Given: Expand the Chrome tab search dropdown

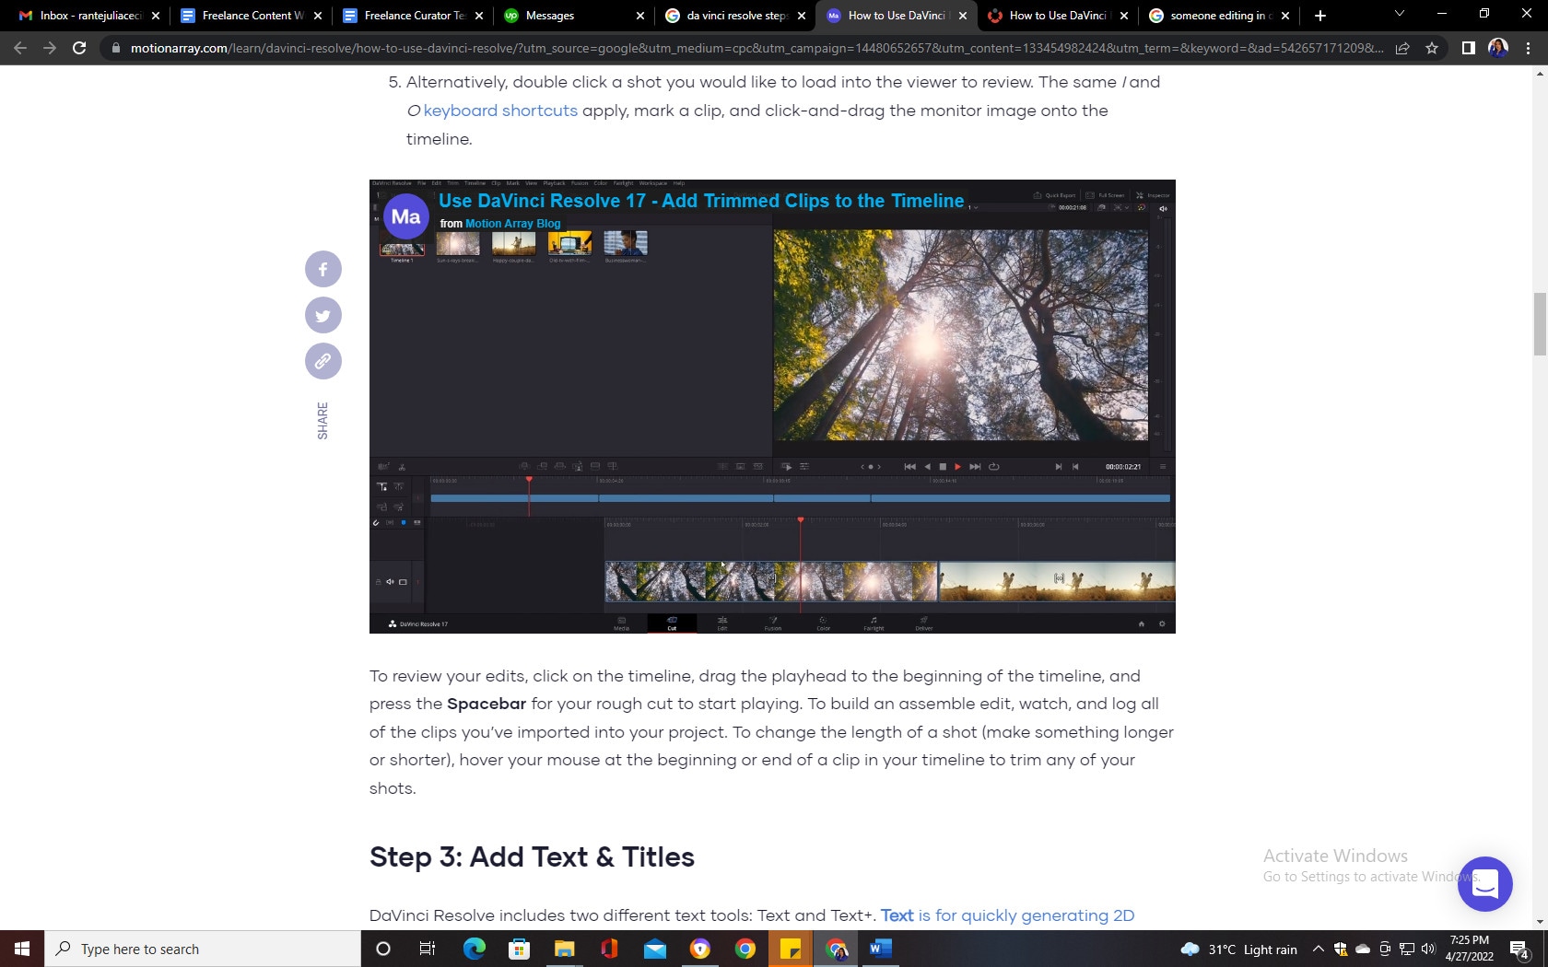Looking at the screenshot, I should pos(1399,14).
